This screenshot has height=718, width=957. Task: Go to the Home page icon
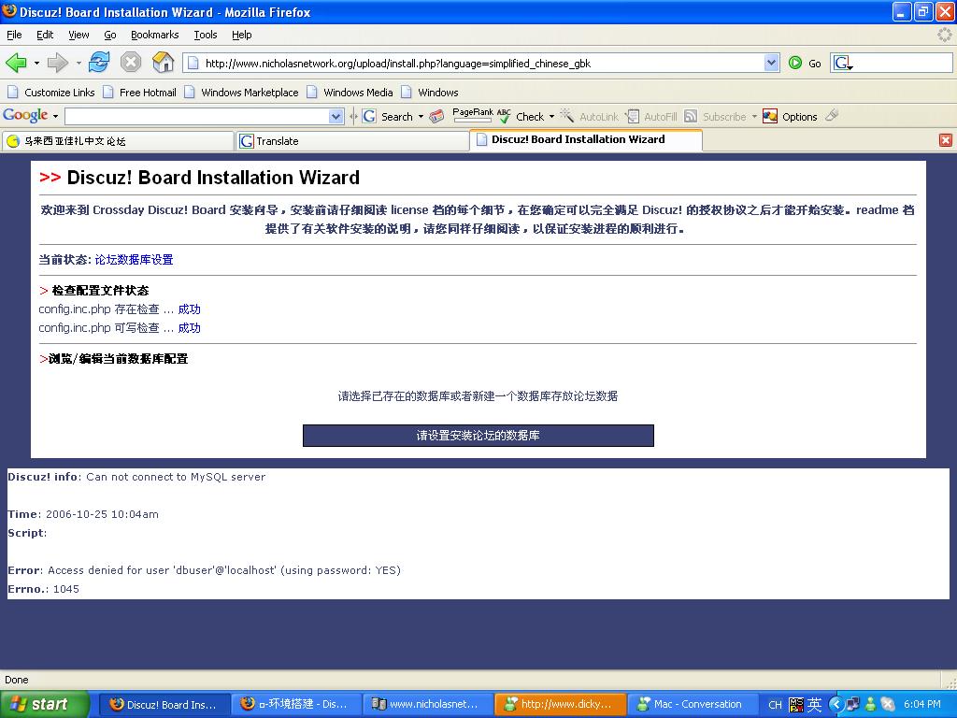coord(163,62)
